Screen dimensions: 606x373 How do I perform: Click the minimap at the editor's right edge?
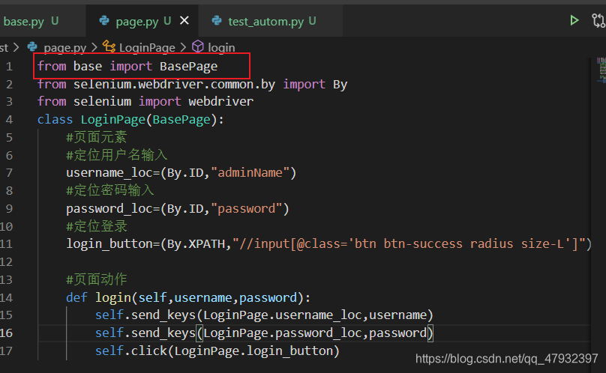click(x=601, y=70)
